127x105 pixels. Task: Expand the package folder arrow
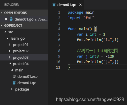(x=12, y=89)
